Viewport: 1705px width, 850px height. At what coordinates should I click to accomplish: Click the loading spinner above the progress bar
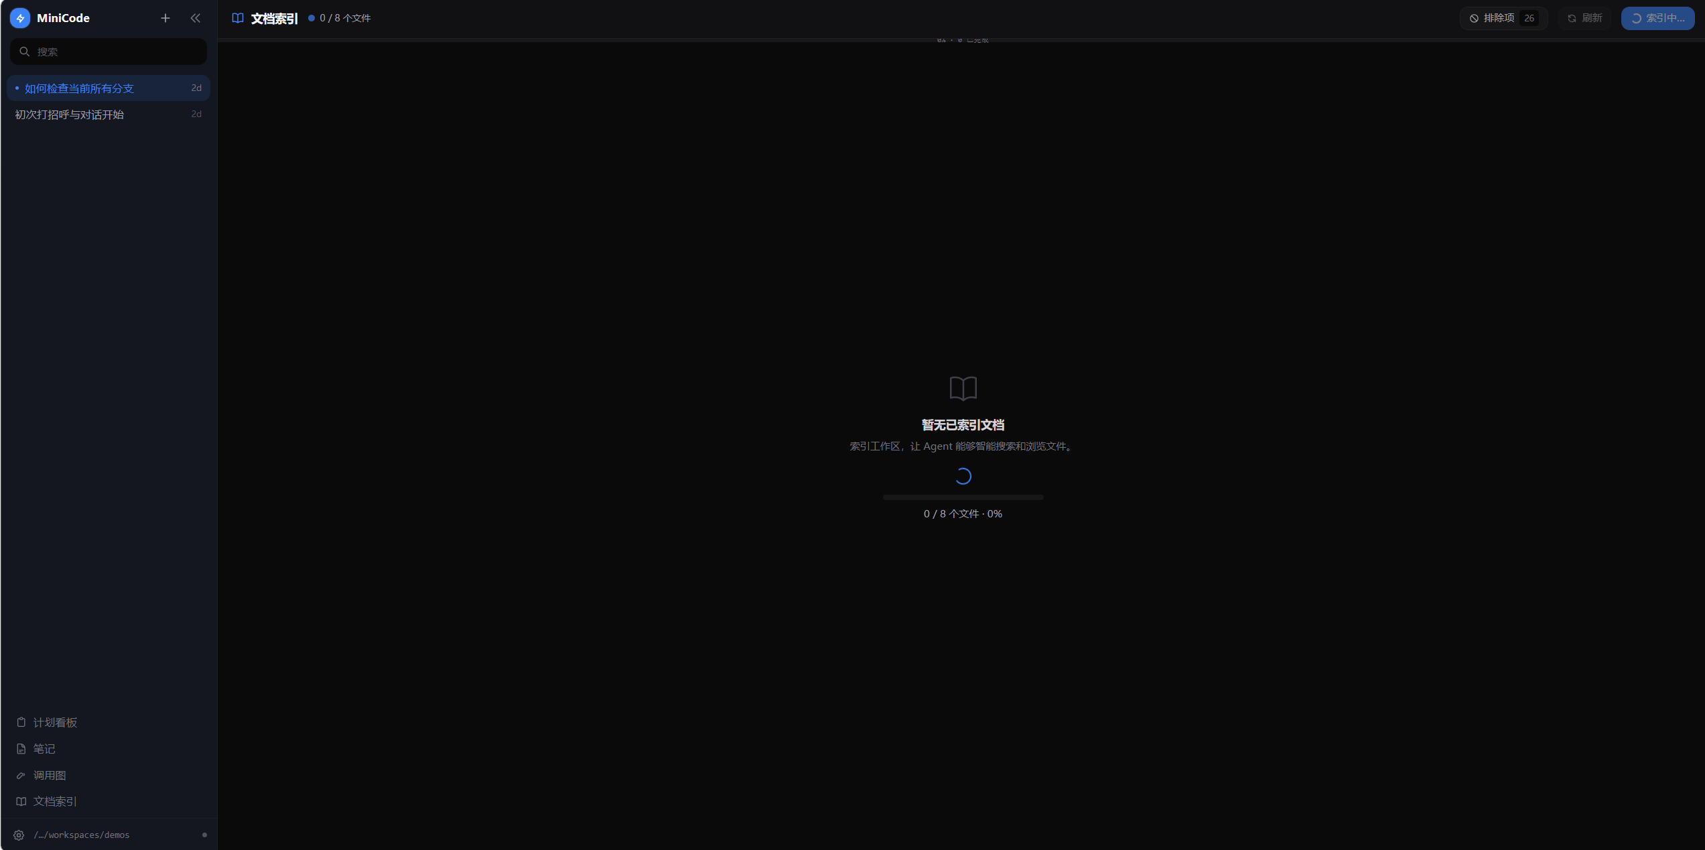click(x=963, y=476)
